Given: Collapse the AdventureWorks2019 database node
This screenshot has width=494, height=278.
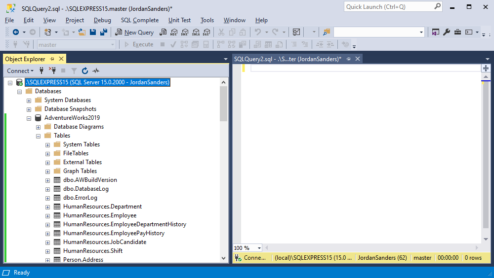Looking at the screenshot, I should coord(29,118).
